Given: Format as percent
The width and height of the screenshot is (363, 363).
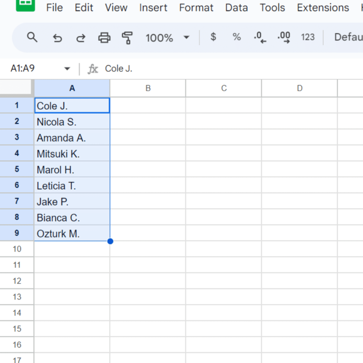Looking at the screenshot, I should click(236, 37).
